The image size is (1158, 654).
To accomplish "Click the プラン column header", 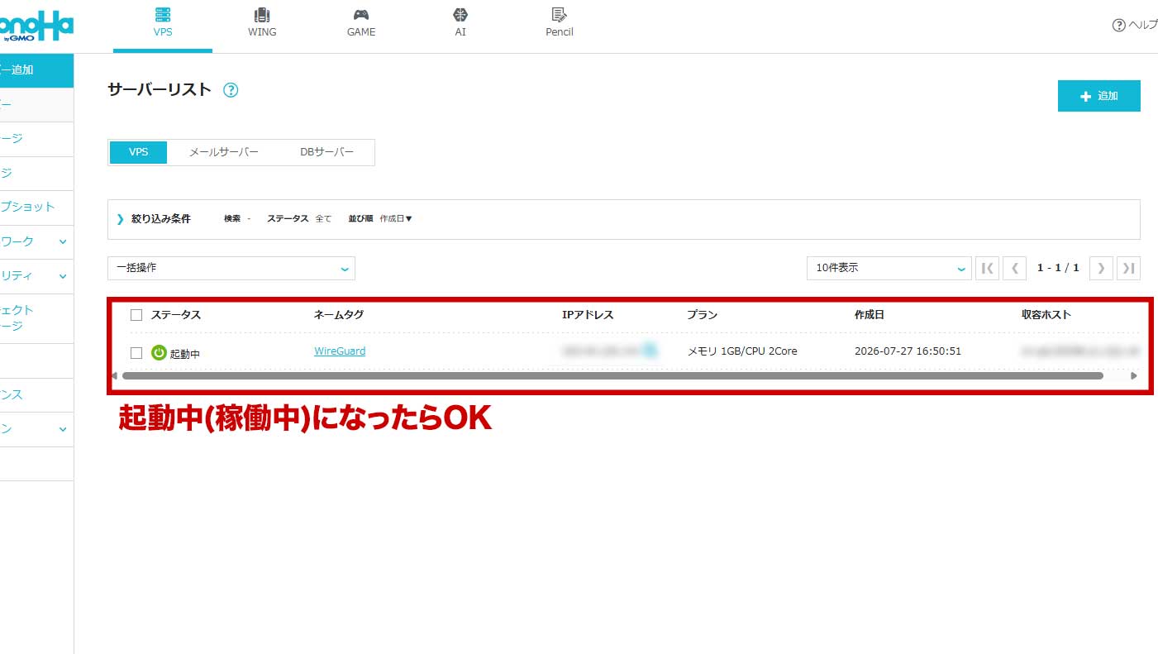I will pos(702,315).
